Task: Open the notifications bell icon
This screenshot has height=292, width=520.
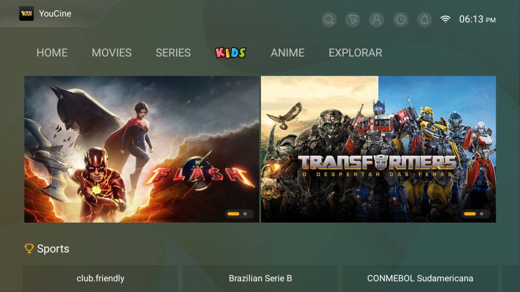Action: pos(425,20)
